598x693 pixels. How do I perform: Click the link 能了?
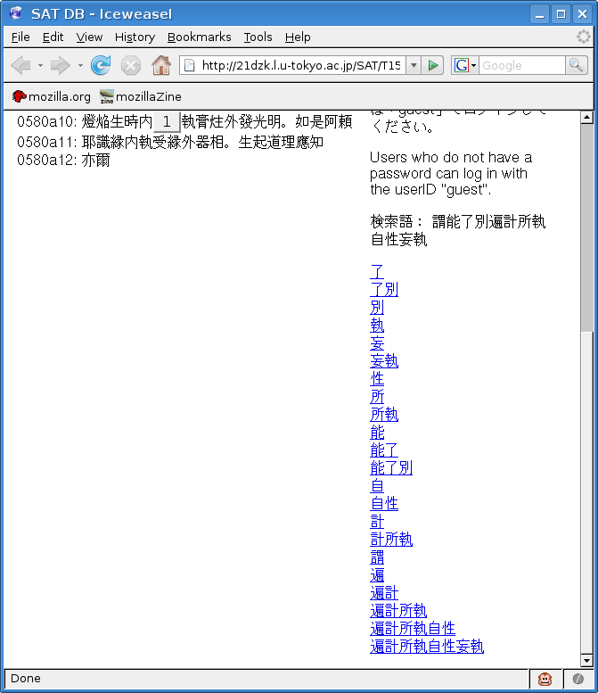click(x=384, y=450)
